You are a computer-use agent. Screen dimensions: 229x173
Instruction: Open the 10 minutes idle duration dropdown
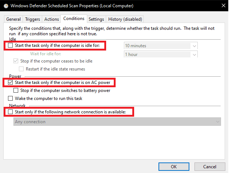161,46
